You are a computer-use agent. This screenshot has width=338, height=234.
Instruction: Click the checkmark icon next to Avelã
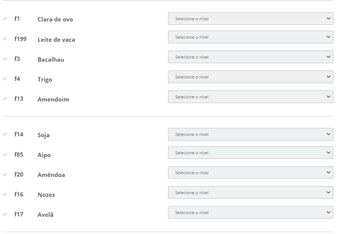[5, 214]
